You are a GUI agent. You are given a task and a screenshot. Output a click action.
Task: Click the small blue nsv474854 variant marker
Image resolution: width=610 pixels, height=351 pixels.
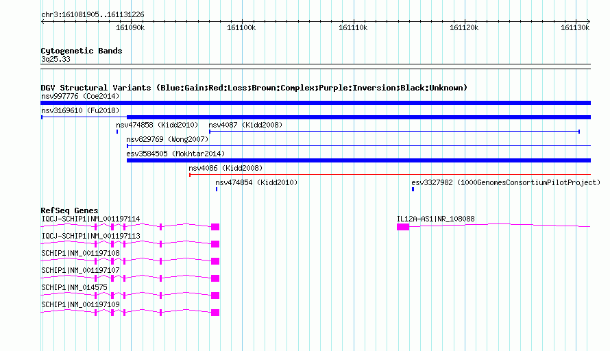pos(217,189)
